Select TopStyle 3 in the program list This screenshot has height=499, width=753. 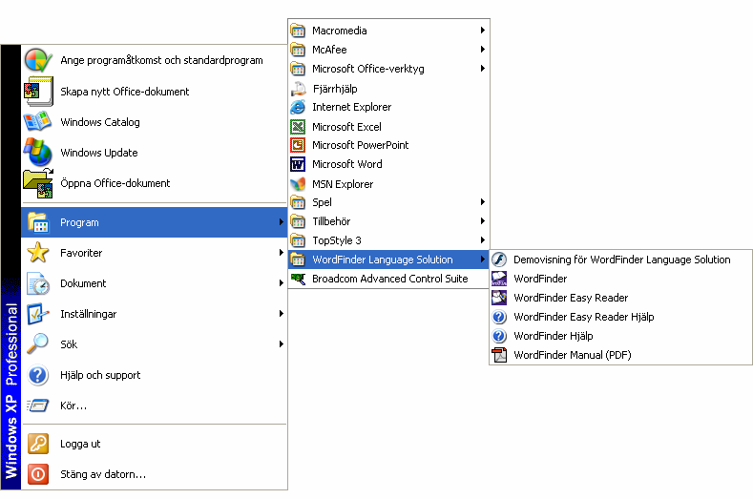point(388,240)
